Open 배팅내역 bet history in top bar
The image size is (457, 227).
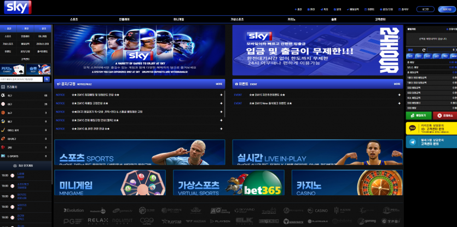353,9
